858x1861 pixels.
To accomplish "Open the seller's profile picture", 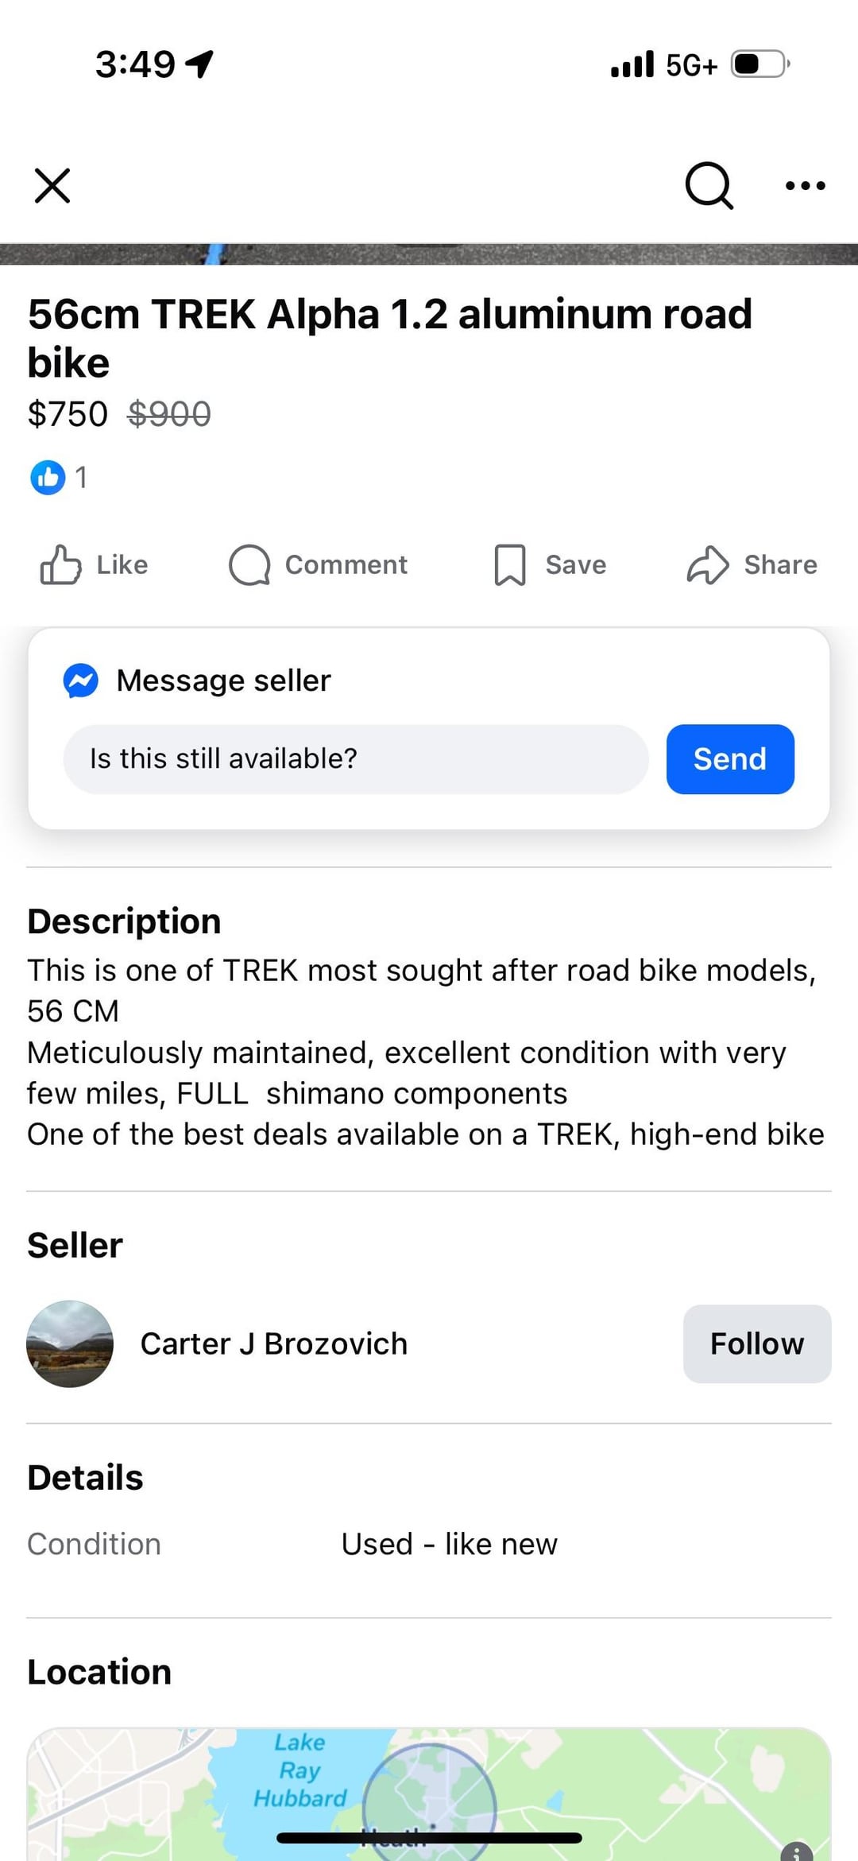I will tap(70, 1343).
